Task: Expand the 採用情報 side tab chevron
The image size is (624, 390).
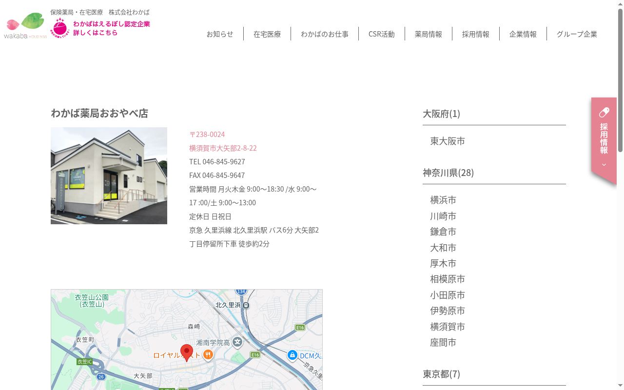Action: (x=604, y=165)
